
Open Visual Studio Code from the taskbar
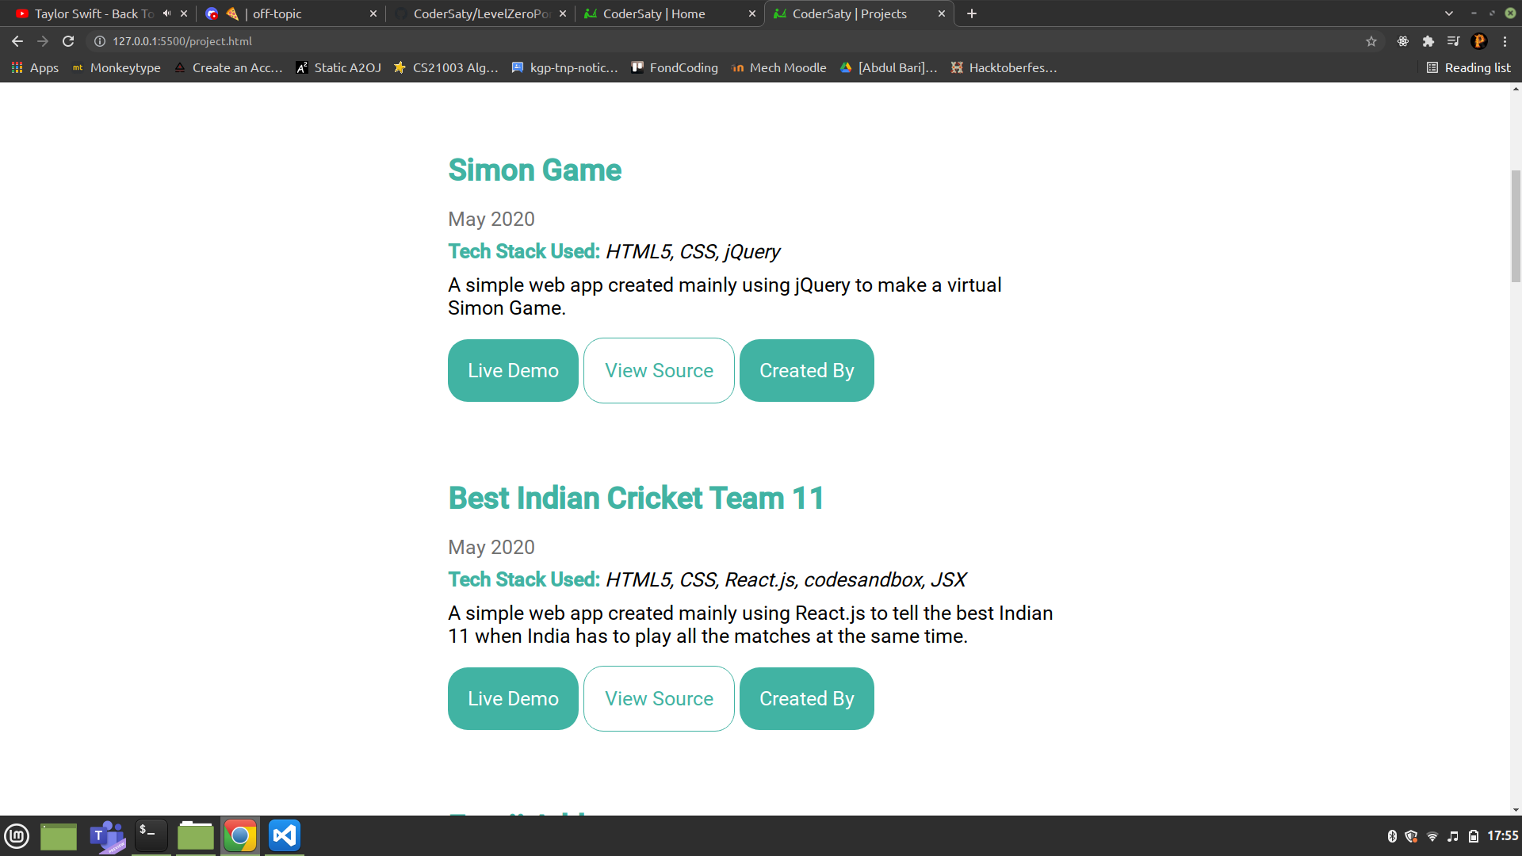coord(284,835)
